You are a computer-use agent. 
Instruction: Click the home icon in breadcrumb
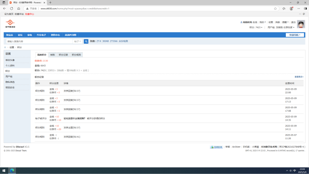[5, 47]
